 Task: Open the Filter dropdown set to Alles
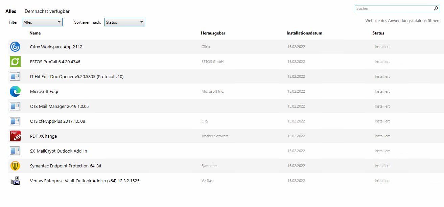pos(42,22)
